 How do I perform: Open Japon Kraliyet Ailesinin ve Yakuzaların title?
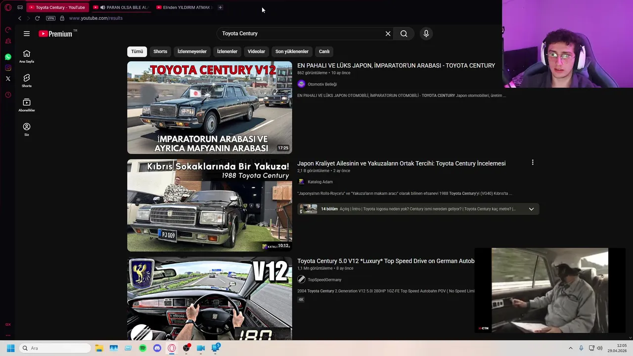(x=402, y=163)
